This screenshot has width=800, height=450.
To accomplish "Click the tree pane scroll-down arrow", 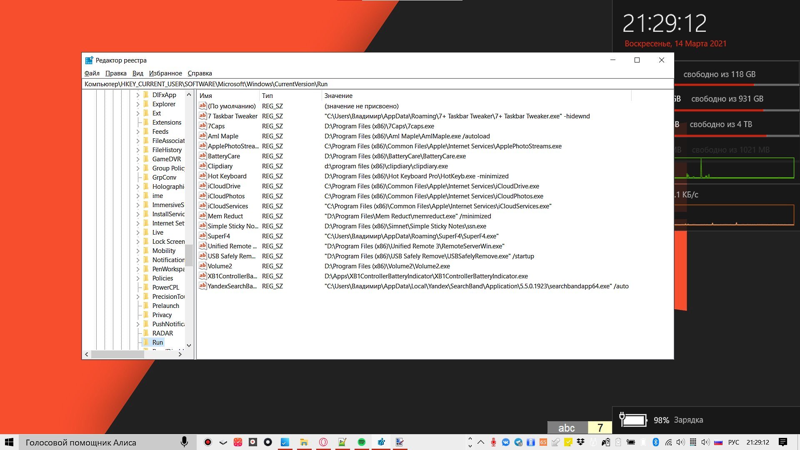I will tap(189, 345).
